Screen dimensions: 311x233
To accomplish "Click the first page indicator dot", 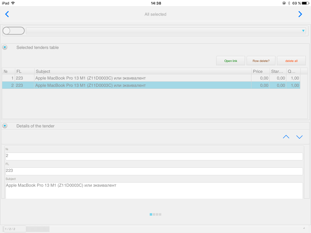I will pos(151,214).
